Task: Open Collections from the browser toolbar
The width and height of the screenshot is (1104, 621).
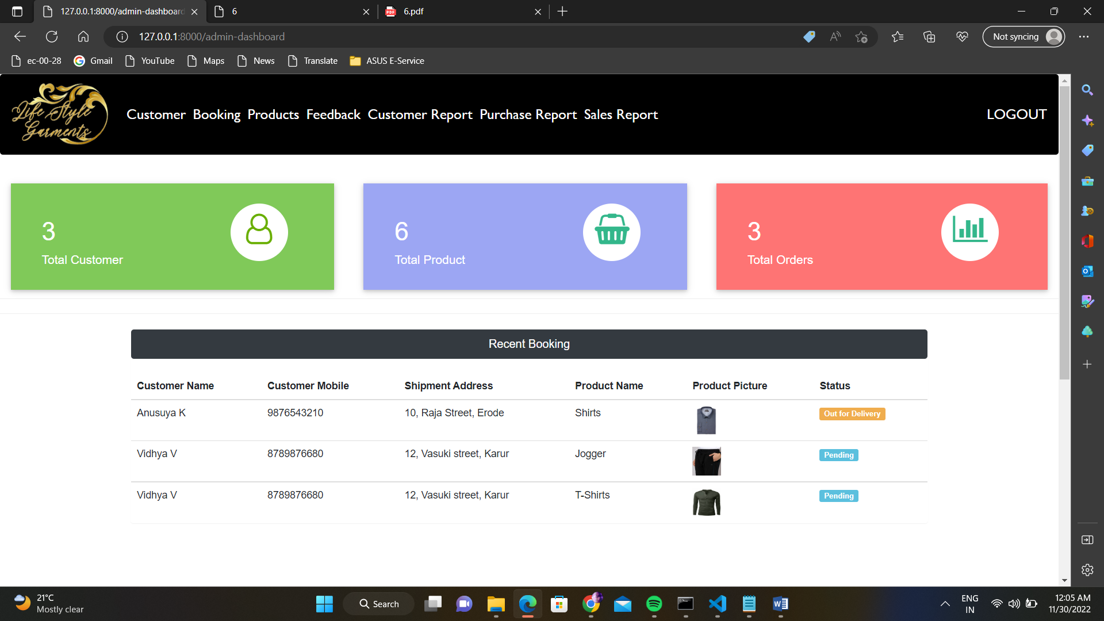Action: (x=929, y=36)
